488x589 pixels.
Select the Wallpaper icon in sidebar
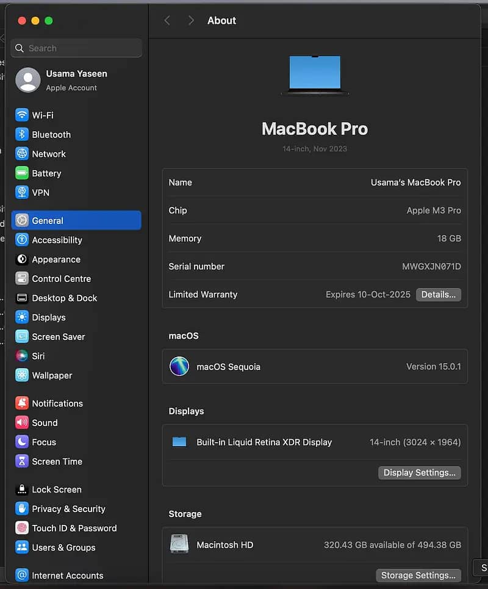22,375
